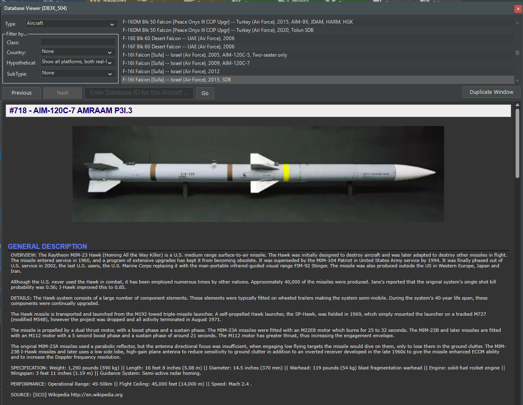Click the description pane vertical scrollbar thumb
Screen dimensions: 523x405
click(x=517, y=143)
